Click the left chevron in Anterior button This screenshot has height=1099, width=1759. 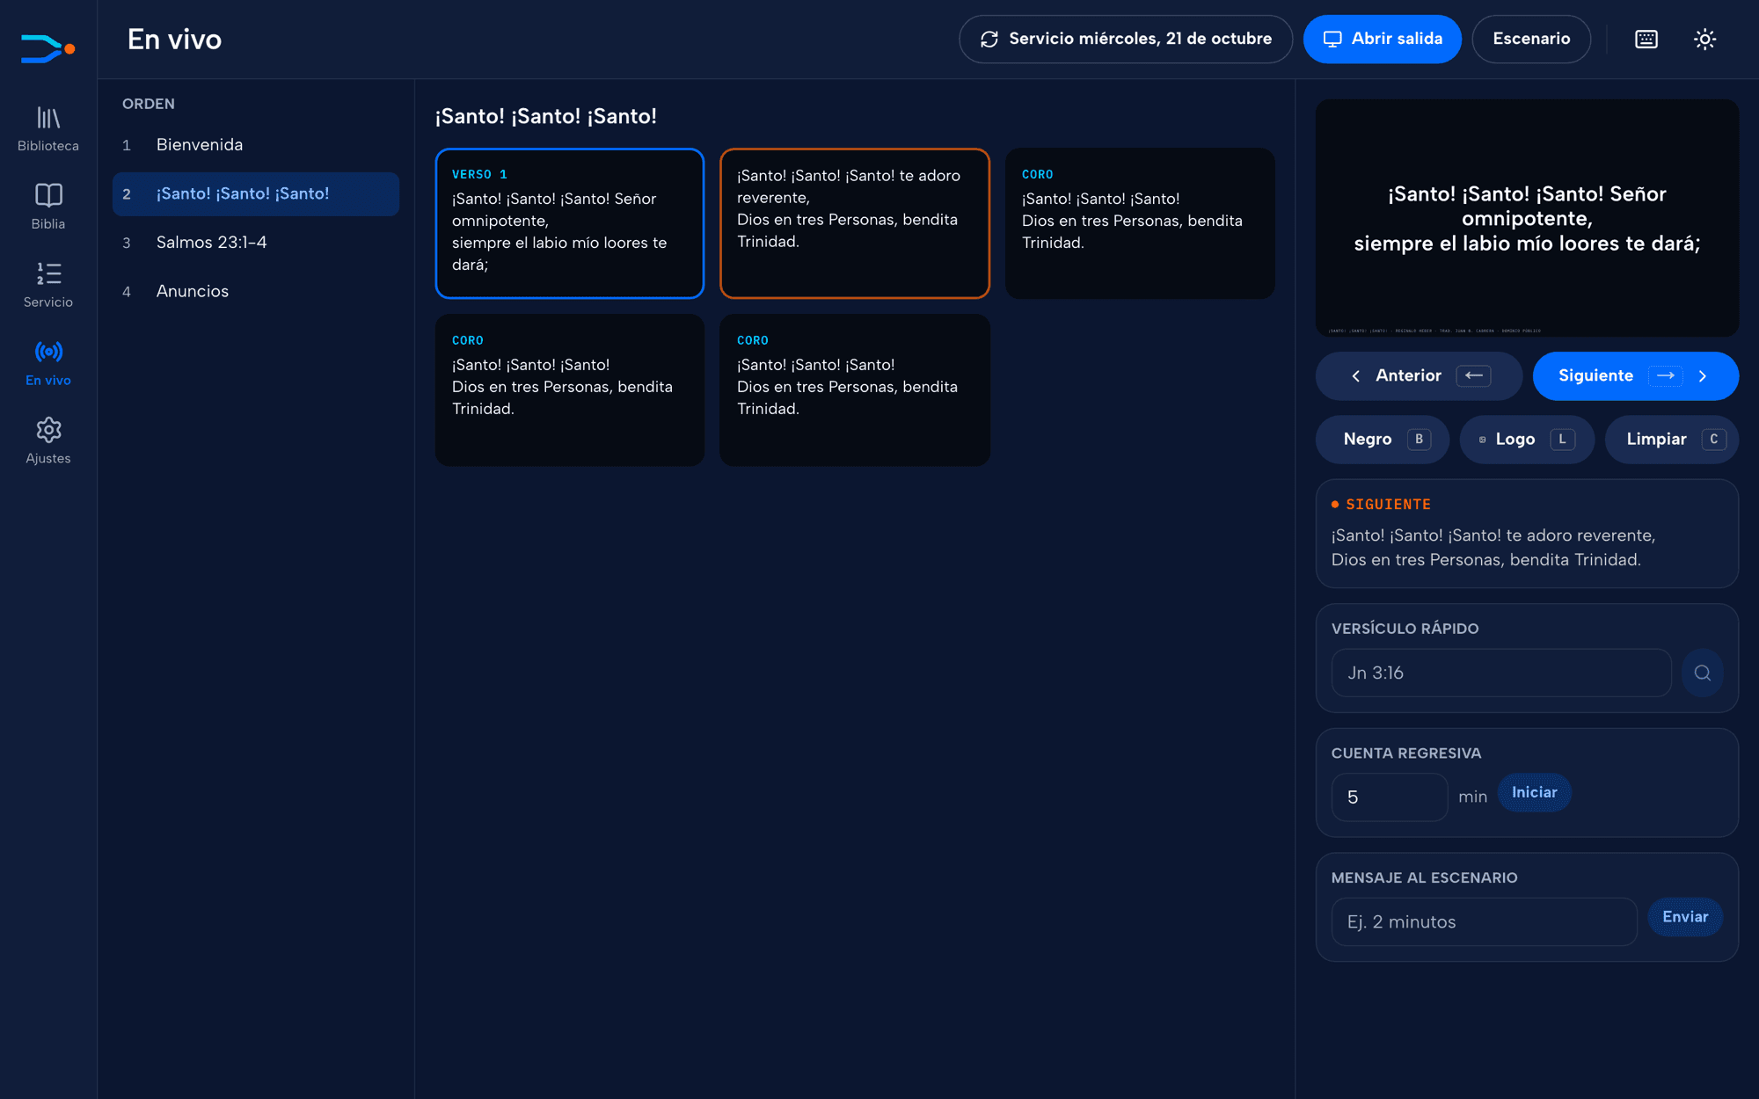[1356, 376]
